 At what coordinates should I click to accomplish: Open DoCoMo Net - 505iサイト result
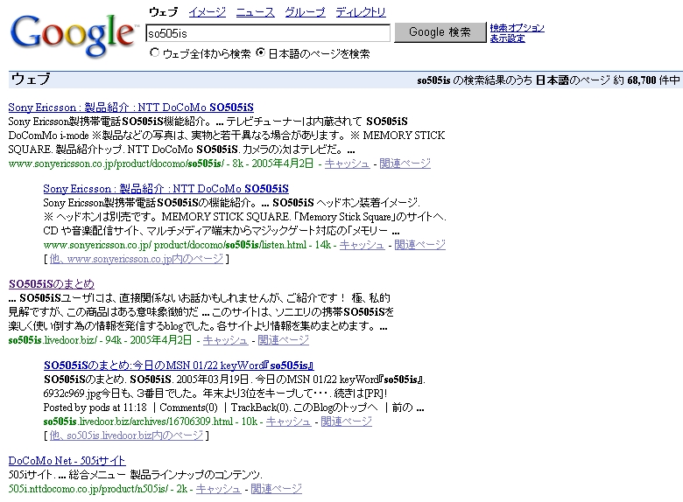[x=67, y=461]
